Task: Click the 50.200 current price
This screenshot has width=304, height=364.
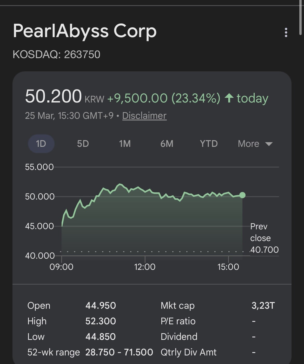Action: click(x=53, y=97)
